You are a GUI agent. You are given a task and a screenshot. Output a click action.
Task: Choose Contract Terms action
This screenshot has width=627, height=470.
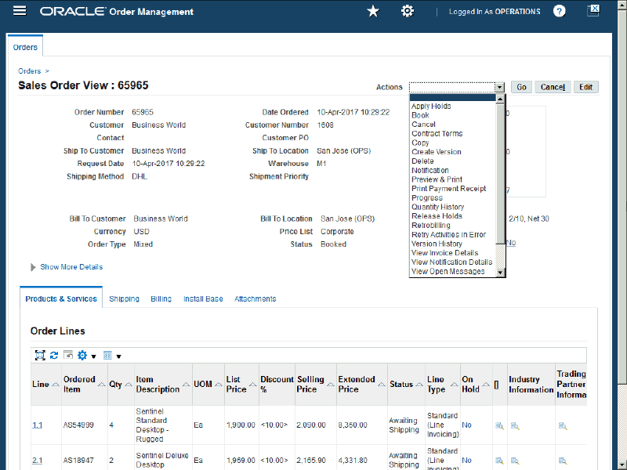[x=437, y=134]
